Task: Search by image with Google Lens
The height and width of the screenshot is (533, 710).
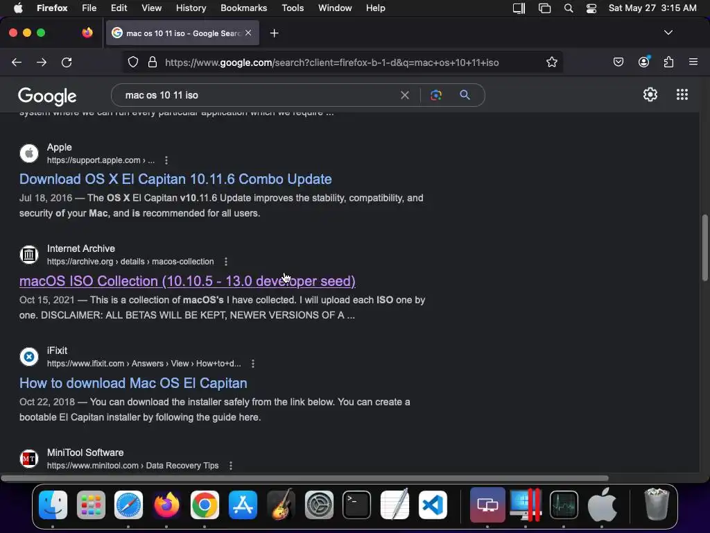Action: (x=436, y=95)
